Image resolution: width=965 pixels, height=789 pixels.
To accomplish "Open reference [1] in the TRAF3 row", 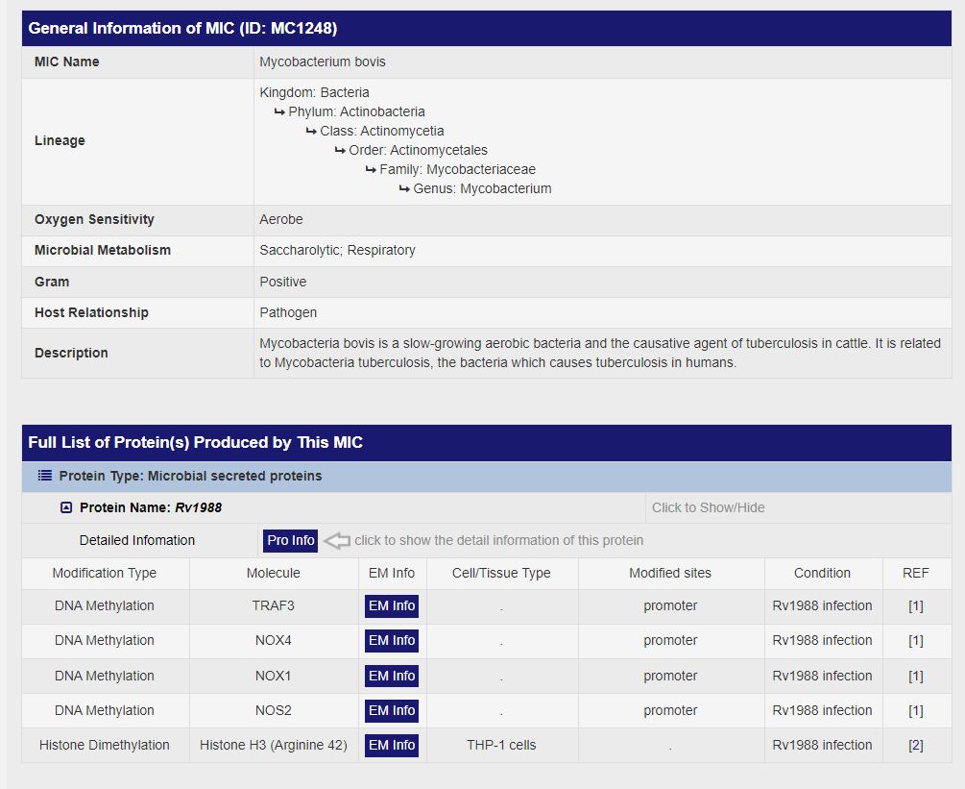I will tap(915, 606).
